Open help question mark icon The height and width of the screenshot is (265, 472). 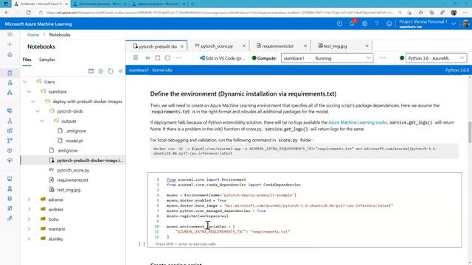(377, 24)
